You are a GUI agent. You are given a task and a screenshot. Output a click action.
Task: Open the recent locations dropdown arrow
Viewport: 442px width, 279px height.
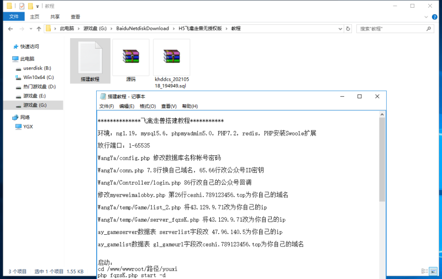tap(31, 29)
